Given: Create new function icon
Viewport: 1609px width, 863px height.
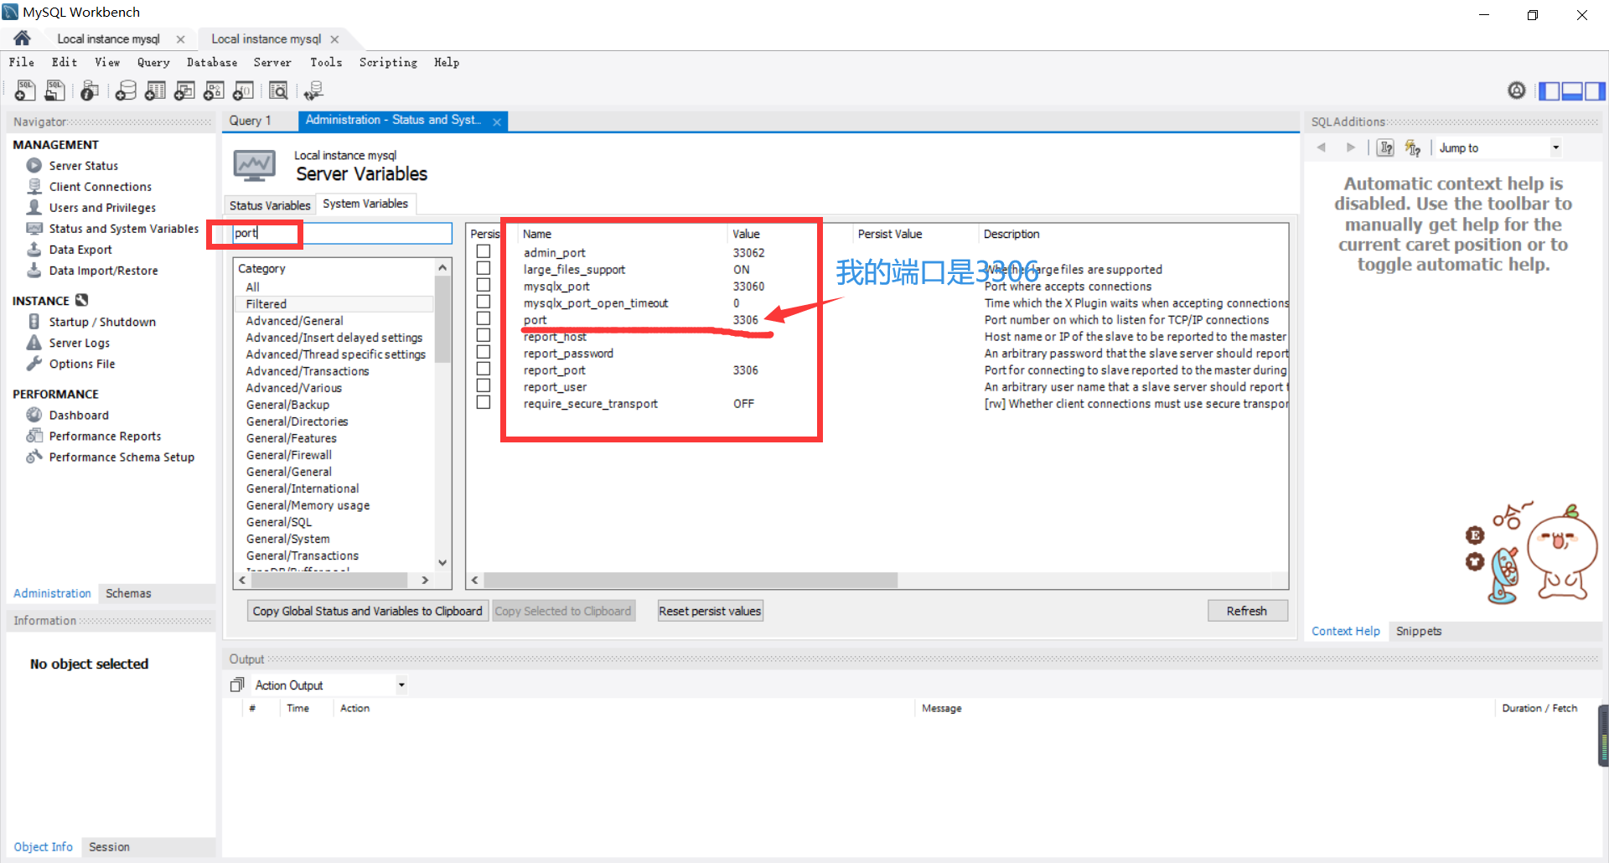Looking at the screenshot, I should 244,90.
